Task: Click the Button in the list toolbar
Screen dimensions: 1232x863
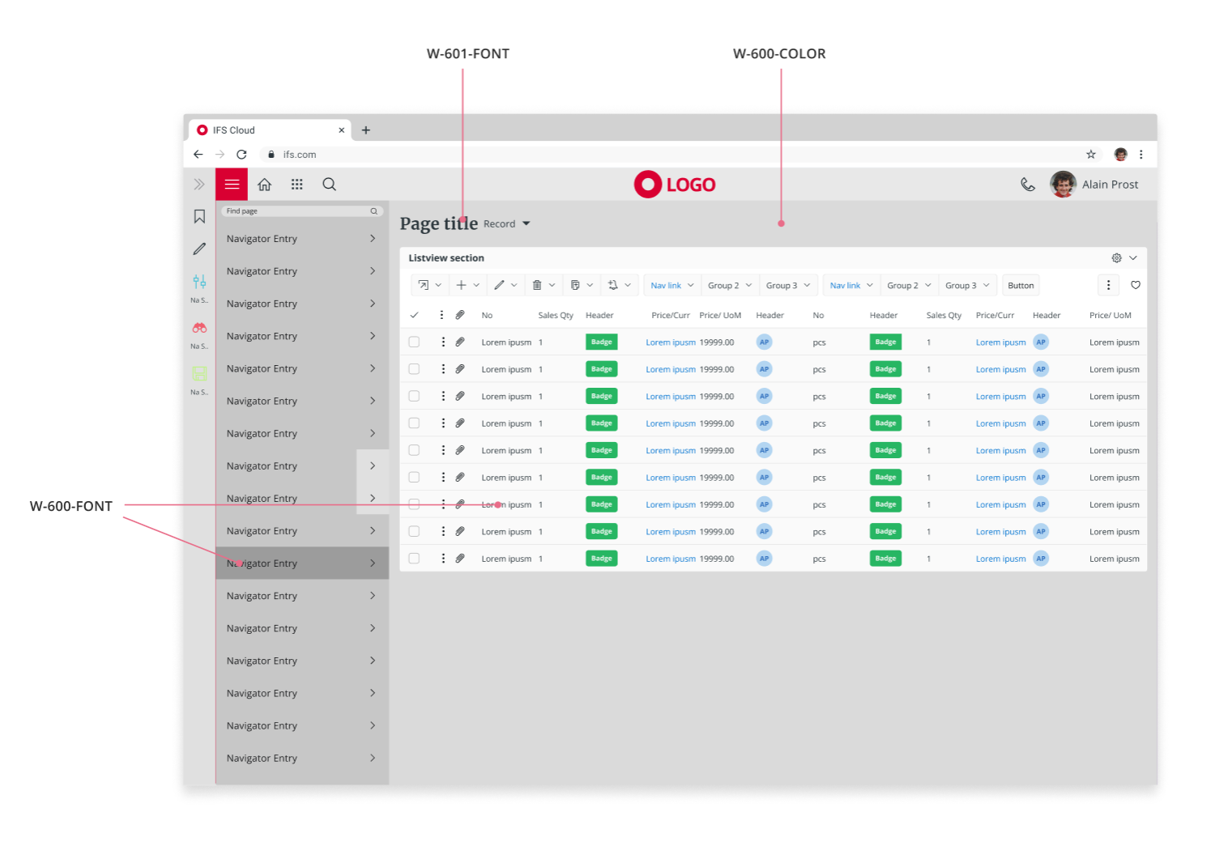Action: click(x=1021, y=286)
